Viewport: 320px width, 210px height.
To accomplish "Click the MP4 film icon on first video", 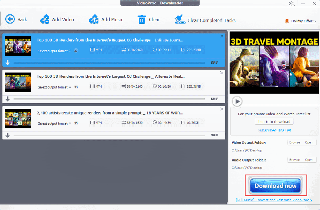I will (92, 49).
